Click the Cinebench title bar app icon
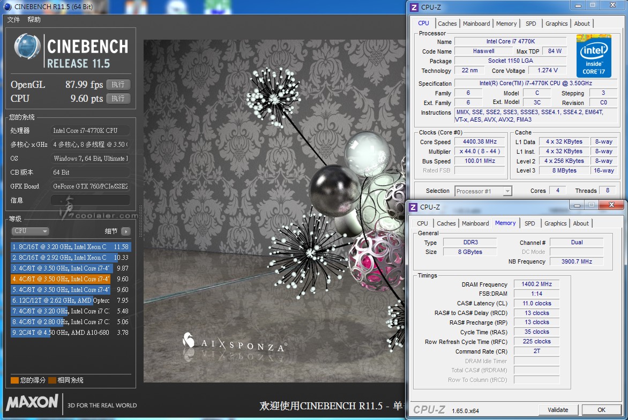The width and height of the screenshot is (628, 420). 7,6
